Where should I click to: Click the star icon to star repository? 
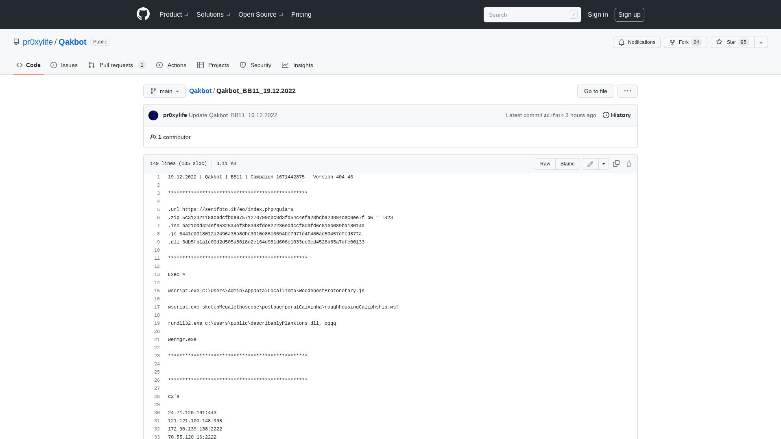719,42
